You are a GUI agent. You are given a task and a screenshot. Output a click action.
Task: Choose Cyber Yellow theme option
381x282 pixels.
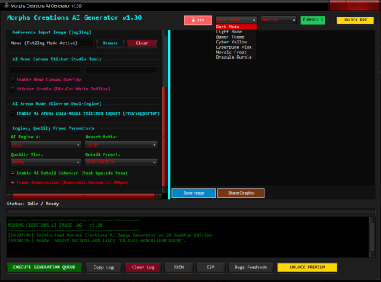236,42
